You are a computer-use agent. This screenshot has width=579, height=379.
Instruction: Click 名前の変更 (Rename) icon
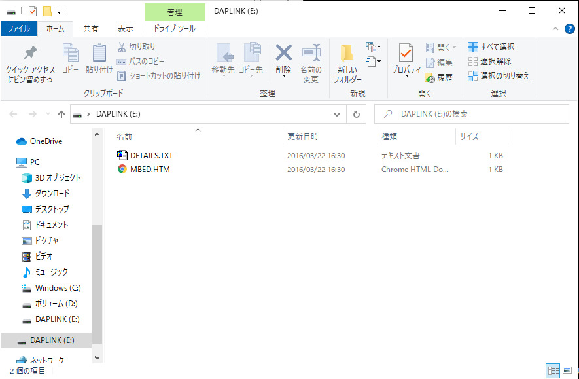click(x=311, y=53)
